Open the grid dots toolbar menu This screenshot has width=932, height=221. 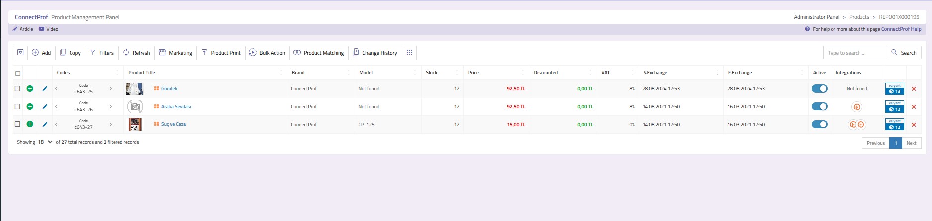click(409, 53)
